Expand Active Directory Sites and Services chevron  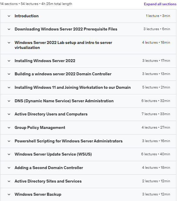click(9, 181)
